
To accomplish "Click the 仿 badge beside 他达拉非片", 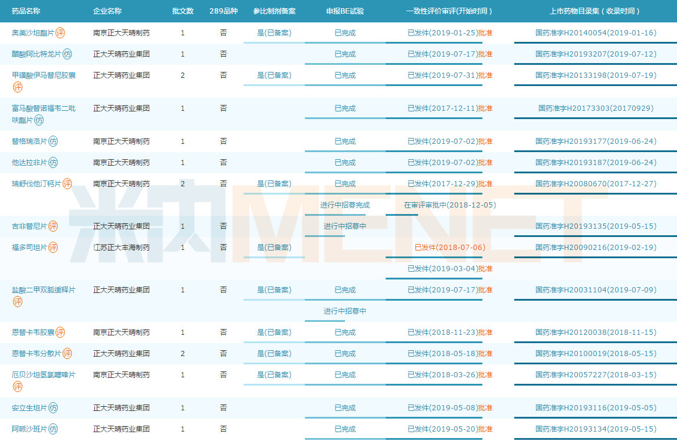I will click(53, 162).
